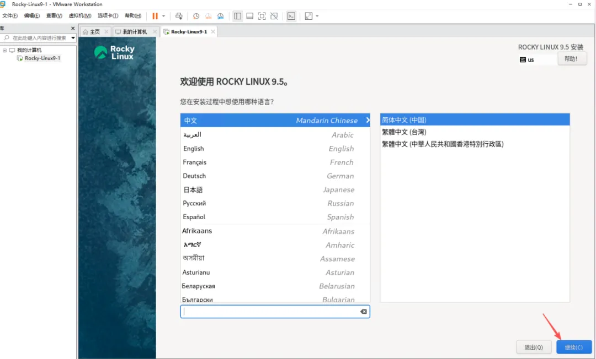Select Беларуская Belarusian in the list

(x=275, y=285)
